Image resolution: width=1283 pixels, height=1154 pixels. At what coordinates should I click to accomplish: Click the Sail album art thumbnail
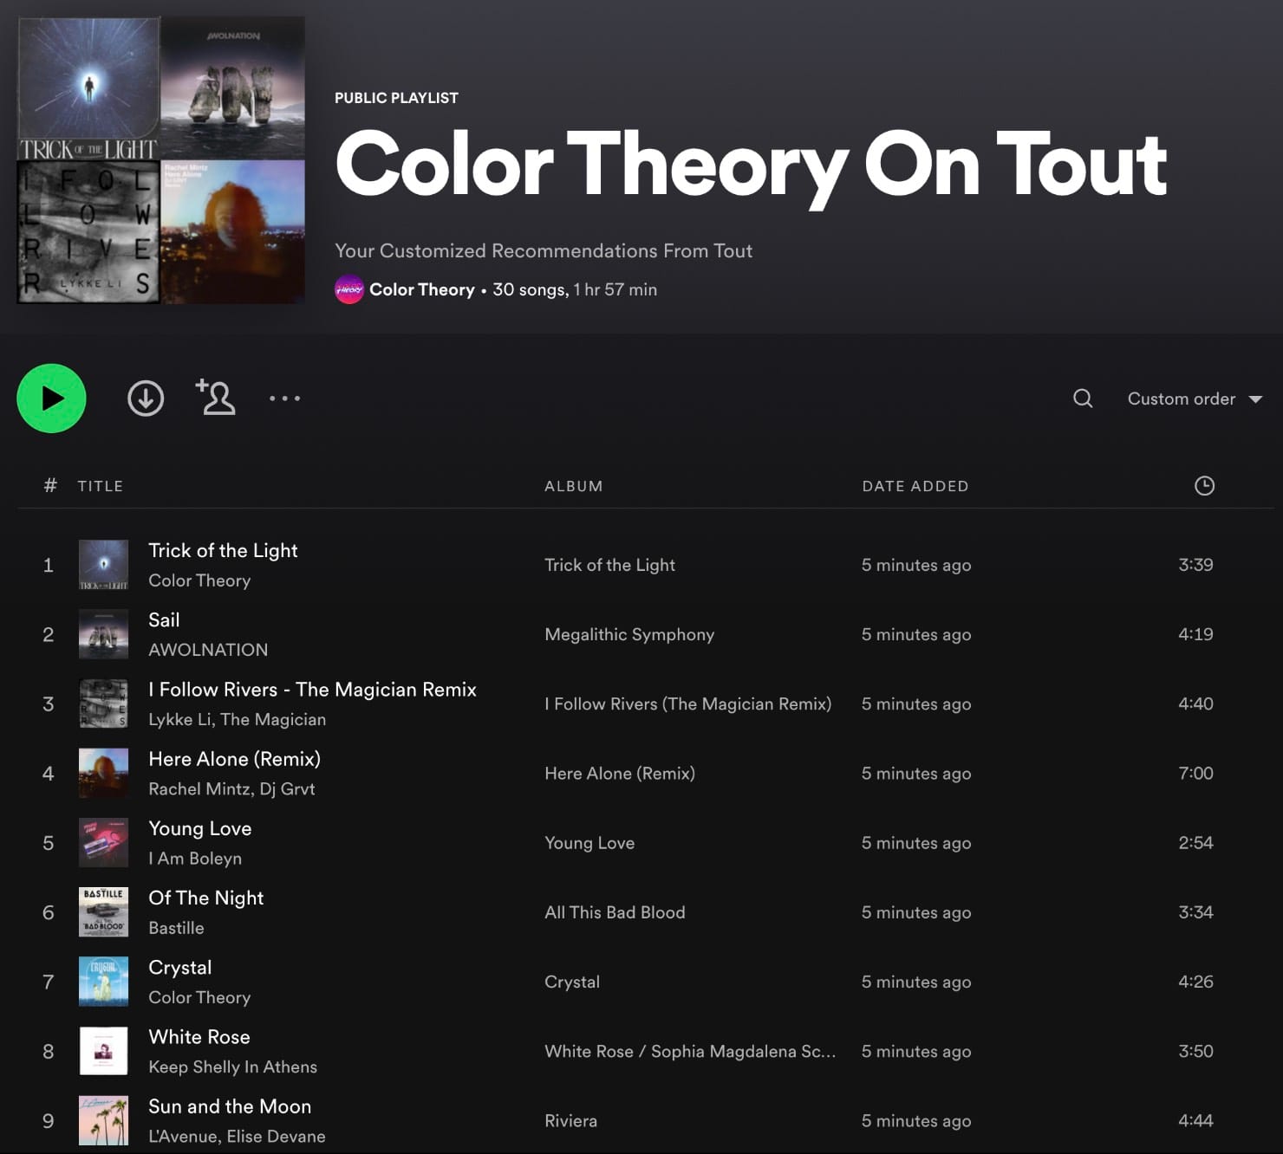[x=103, y=634]
